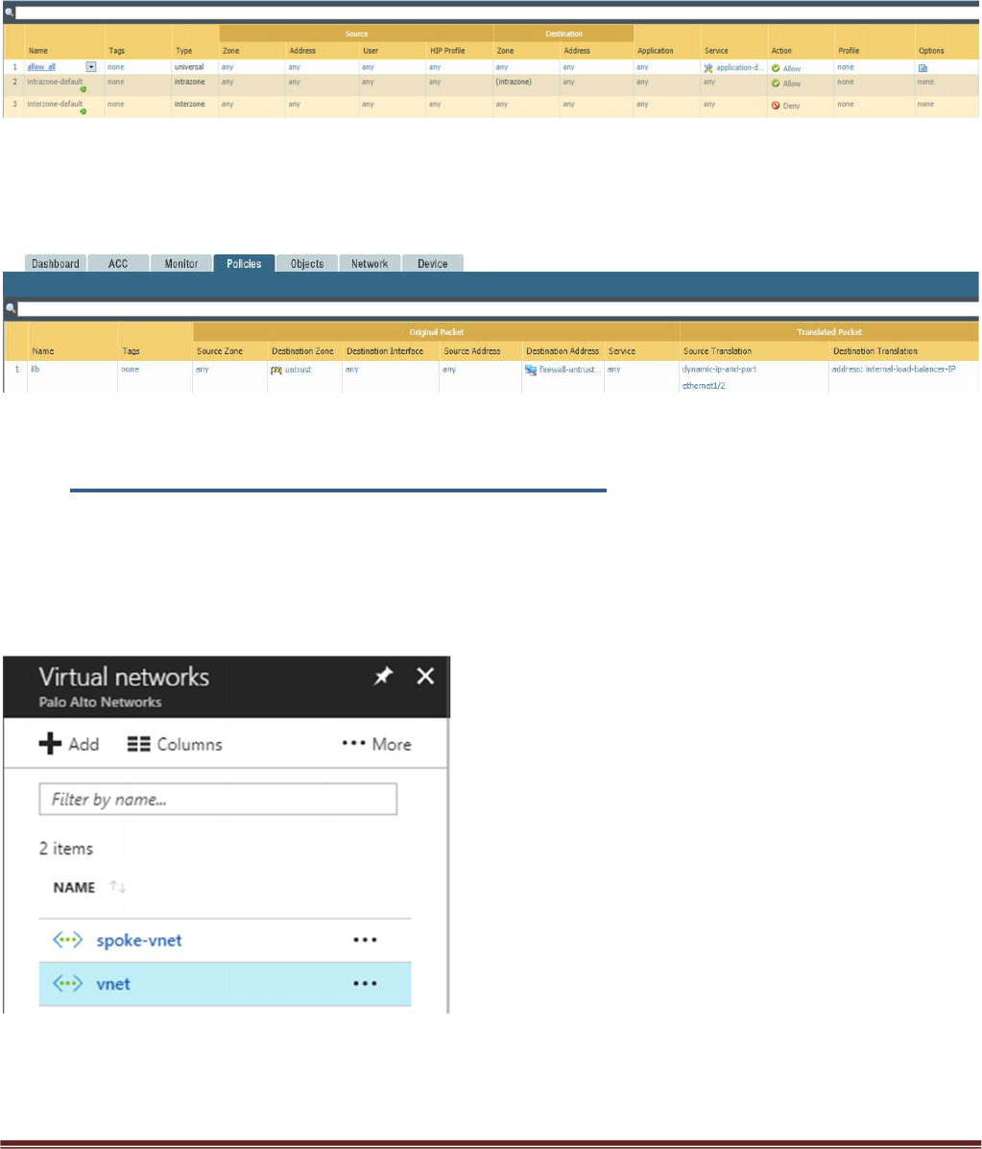This screenshot has height=1149, width=982.
Task: Click the ethernet1/2 translation interface
Action: point(704,386)
